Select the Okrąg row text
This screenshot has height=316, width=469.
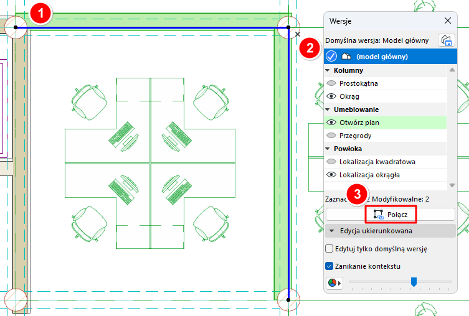(x=349, y=96)
